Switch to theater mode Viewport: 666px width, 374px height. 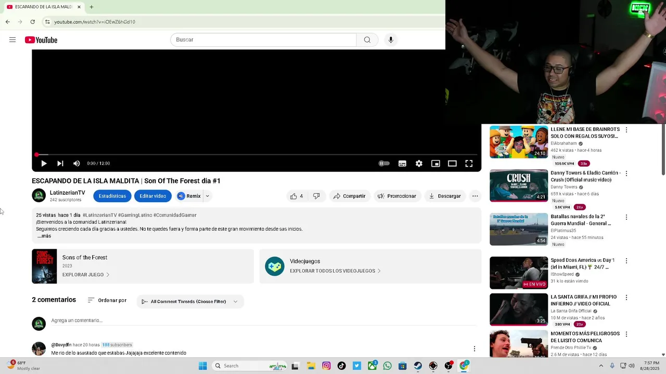452,164
